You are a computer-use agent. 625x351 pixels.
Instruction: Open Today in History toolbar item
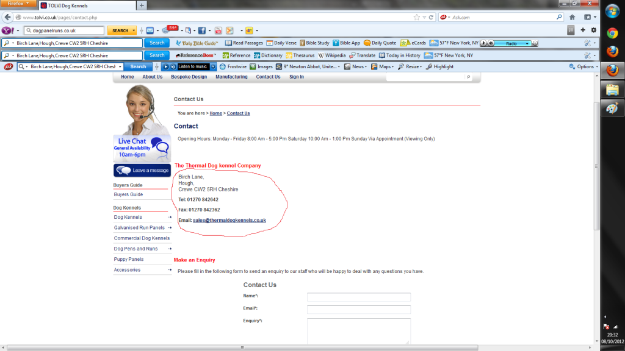[399, 55]
